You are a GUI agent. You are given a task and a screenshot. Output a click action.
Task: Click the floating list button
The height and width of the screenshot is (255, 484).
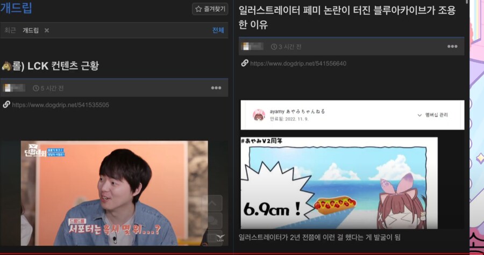[212, 238]
